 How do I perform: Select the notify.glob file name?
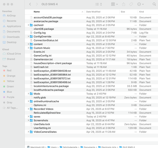tap(40, 97)
